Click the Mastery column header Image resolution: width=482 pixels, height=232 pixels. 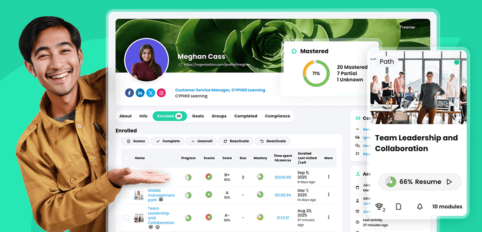(260, 158)
